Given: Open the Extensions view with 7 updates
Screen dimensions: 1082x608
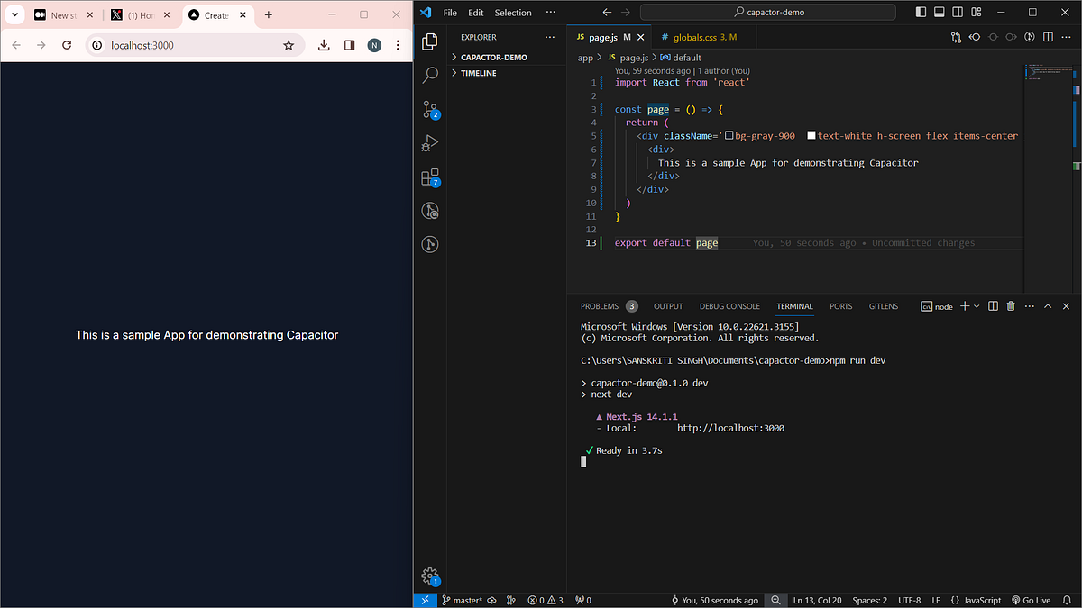Looking at the screenshot, I should (x=429, y=177).
